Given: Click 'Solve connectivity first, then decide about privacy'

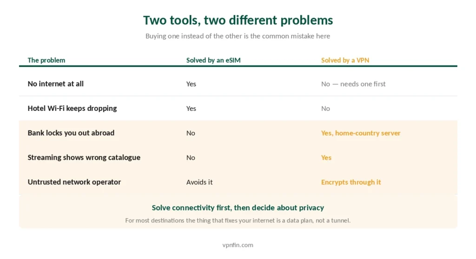Looking at the screenshot, I should [238, 208].
